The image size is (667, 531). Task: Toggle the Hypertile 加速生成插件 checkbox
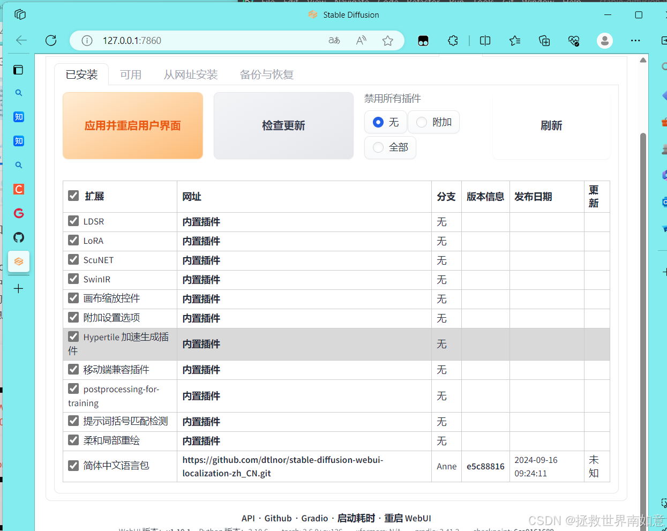point(74,336)
